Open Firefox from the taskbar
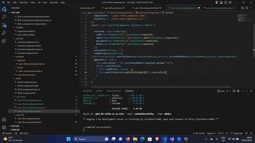 128,139
